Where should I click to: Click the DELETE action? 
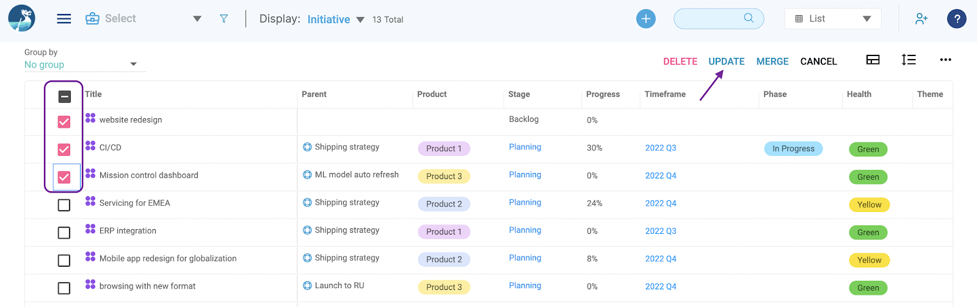click(680, 62)
